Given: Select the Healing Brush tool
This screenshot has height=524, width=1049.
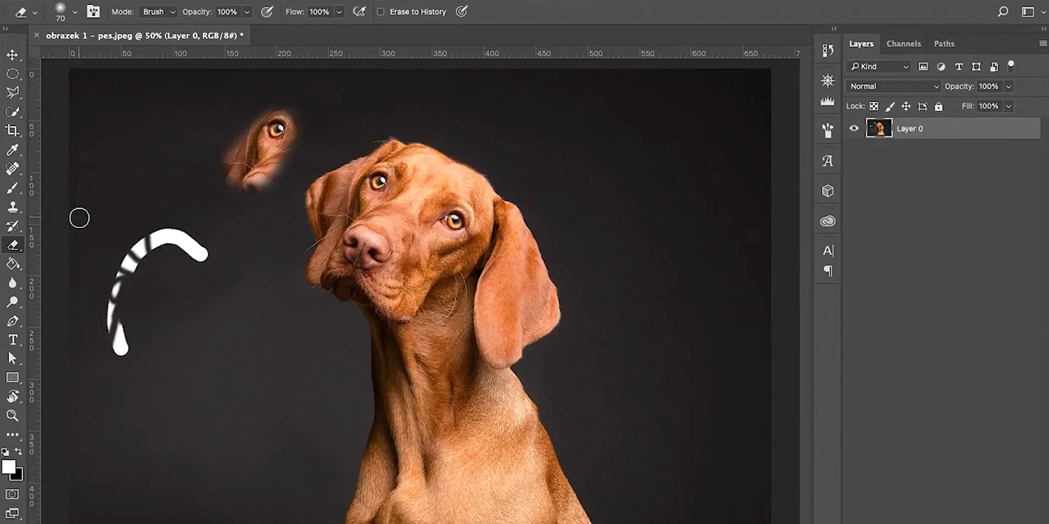Looking at the screenshot, I should [x=13, y=169].
